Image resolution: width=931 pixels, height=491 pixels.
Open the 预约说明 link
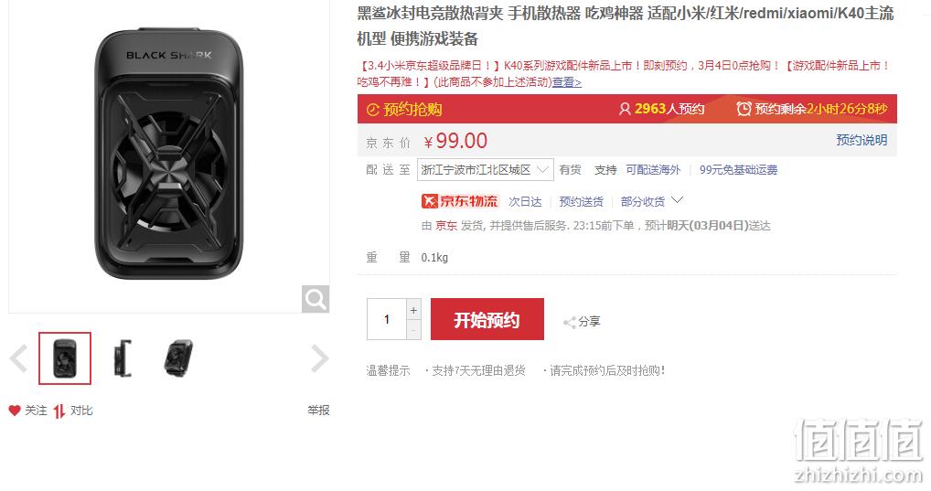point(861,140)
